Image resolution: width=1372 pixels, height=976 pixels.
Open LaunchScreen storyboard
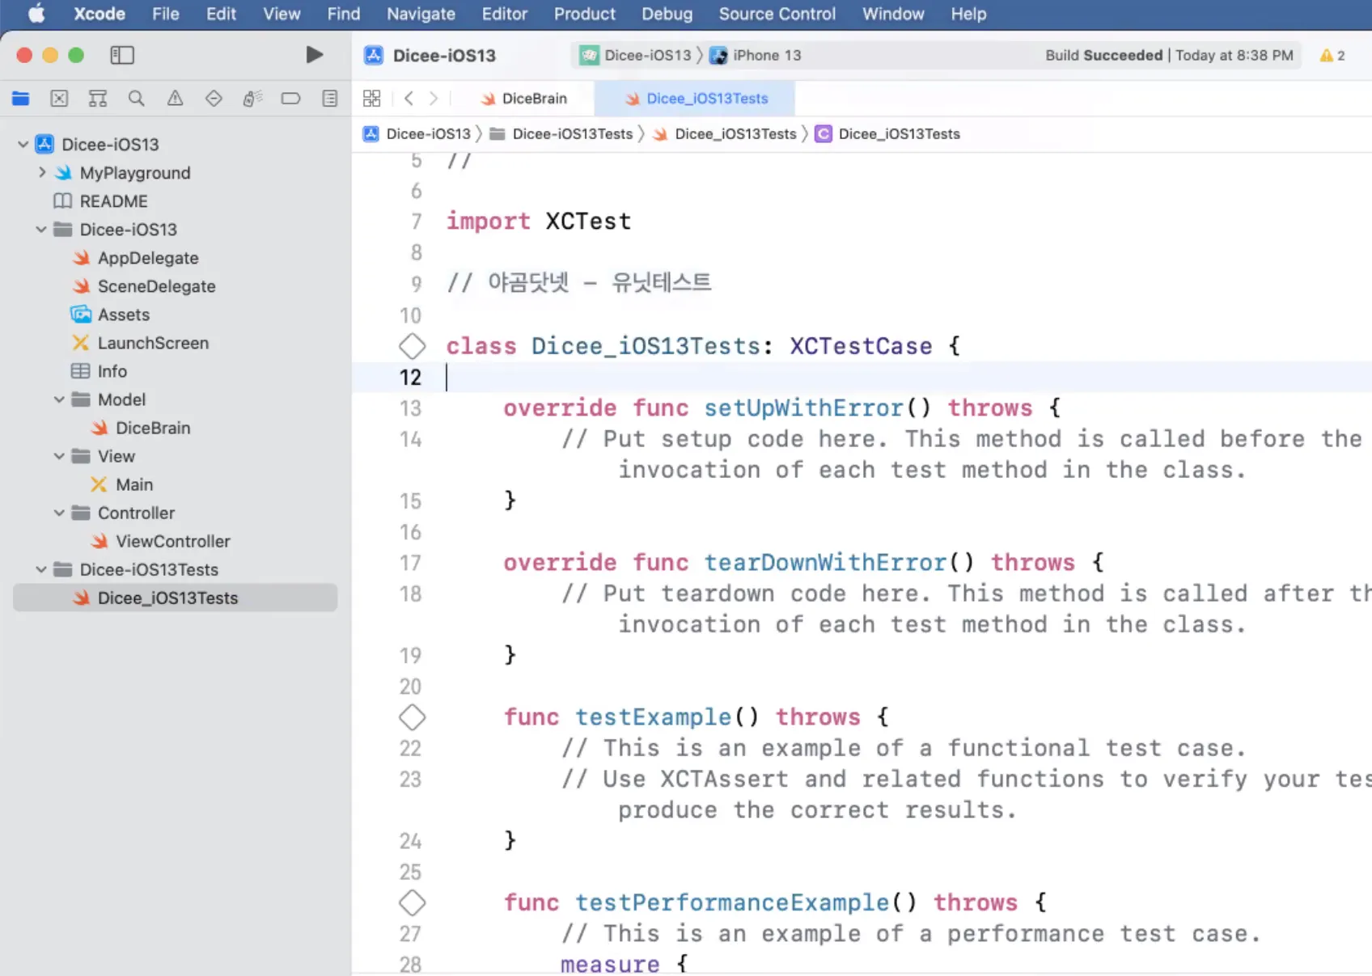153,343
